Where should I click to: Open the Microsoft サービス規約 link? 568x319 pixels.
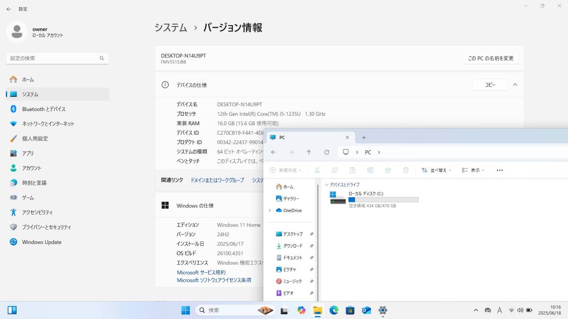click(x=201, y=272)
